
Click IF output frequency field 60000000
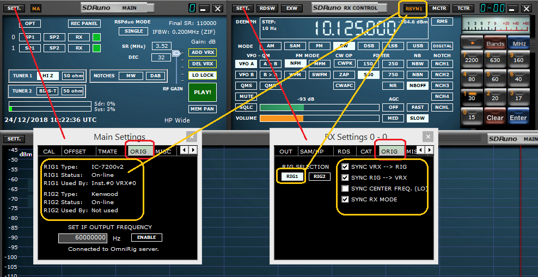(83, 238)
